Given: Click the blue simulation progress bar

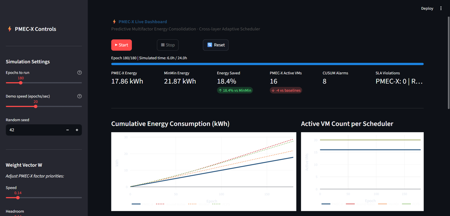Looking at the screenshot, I should [x=267, y=64].
